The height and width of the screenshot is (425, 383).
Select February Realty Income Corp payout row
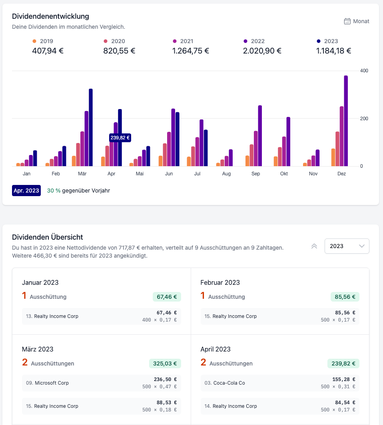click(280, 316)
